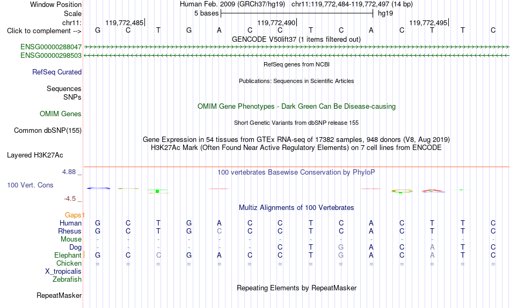The height and width of the screenshot is (308, 510).
Task: Click 'Publications: Sequences in Scientific Articles' title
Action: click(296, 81)
